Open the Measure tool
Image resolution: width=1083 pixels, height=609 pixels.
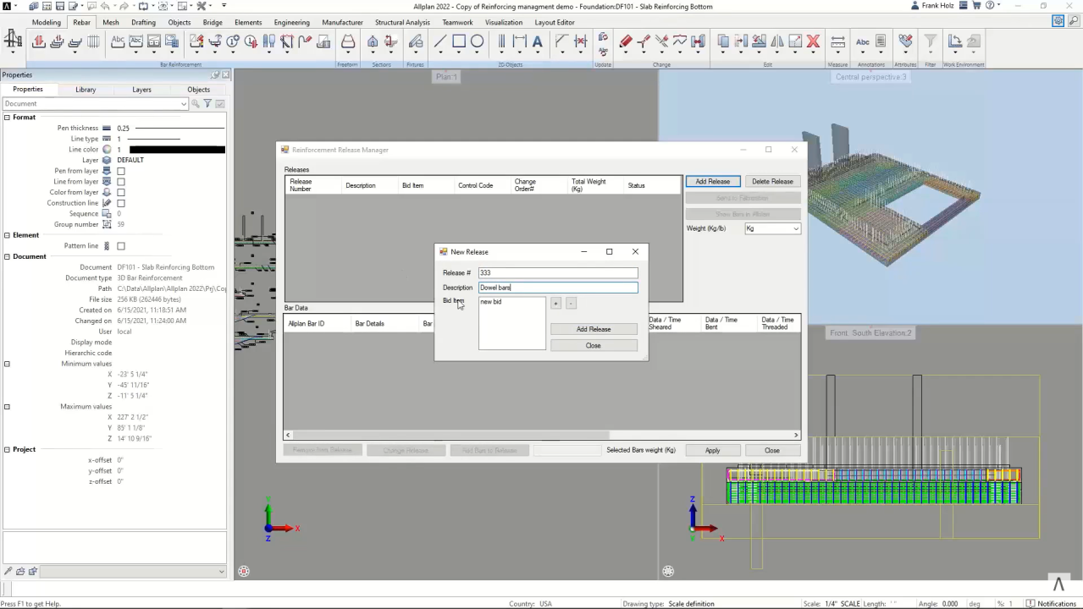(x=837, y=41)
